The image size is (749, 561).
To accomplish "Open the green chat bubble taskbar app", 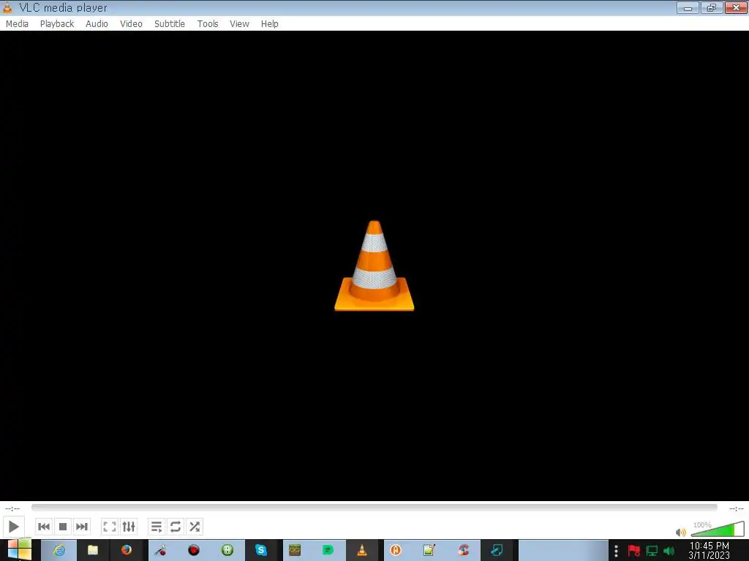I will (328, 550).
